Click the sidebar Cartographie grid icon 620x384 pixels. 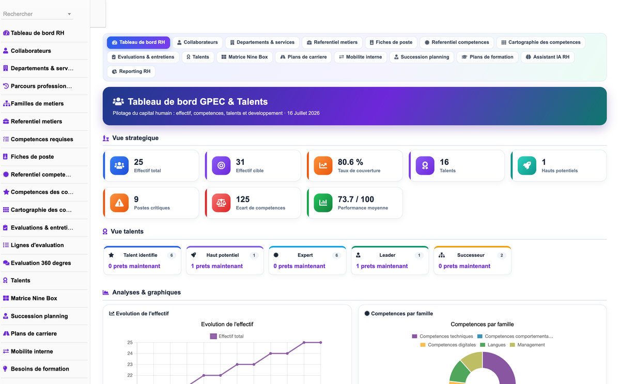coord(6,210)
